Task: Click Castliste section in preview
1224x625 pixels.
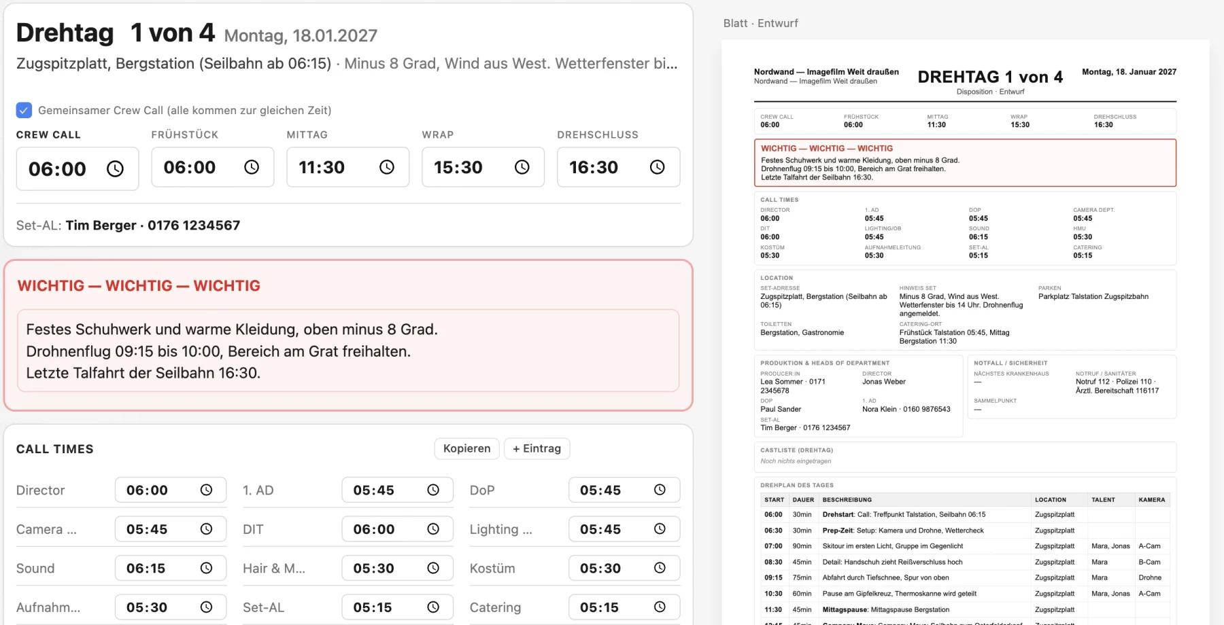Action: tap(965, 457)
